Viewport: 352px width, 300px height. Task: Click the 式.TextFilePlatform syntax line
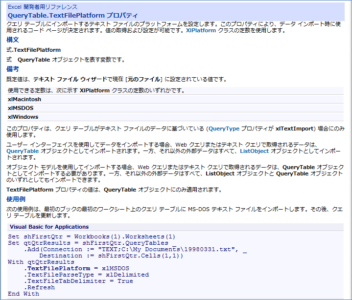33,50
